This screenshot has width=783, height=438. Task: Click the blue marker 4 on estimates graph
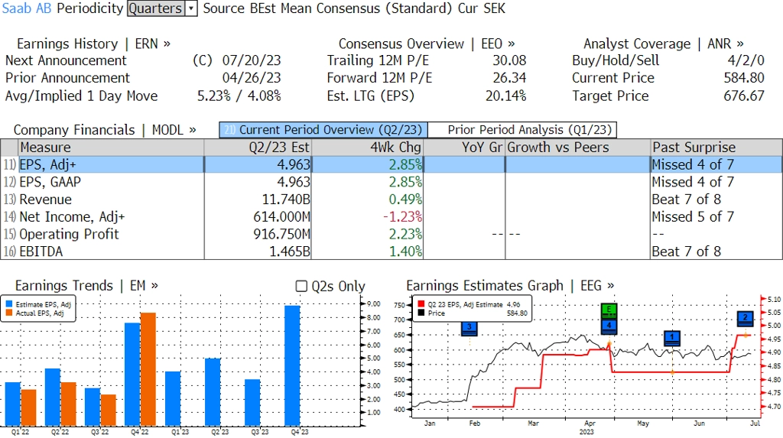click(609, 326)
